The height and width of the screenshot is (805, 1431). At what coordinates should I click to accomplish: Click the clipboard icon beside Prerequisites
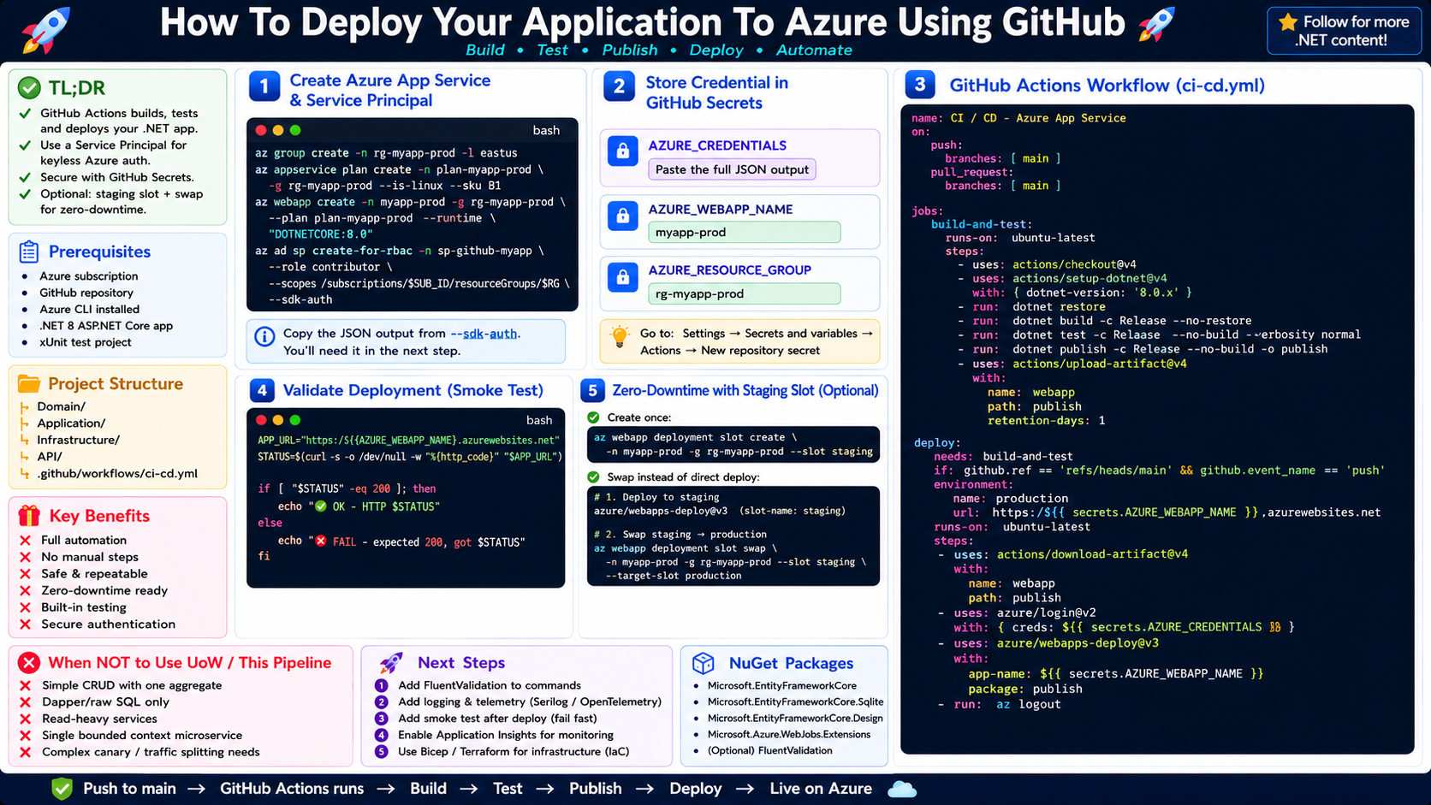coord(29,252)
